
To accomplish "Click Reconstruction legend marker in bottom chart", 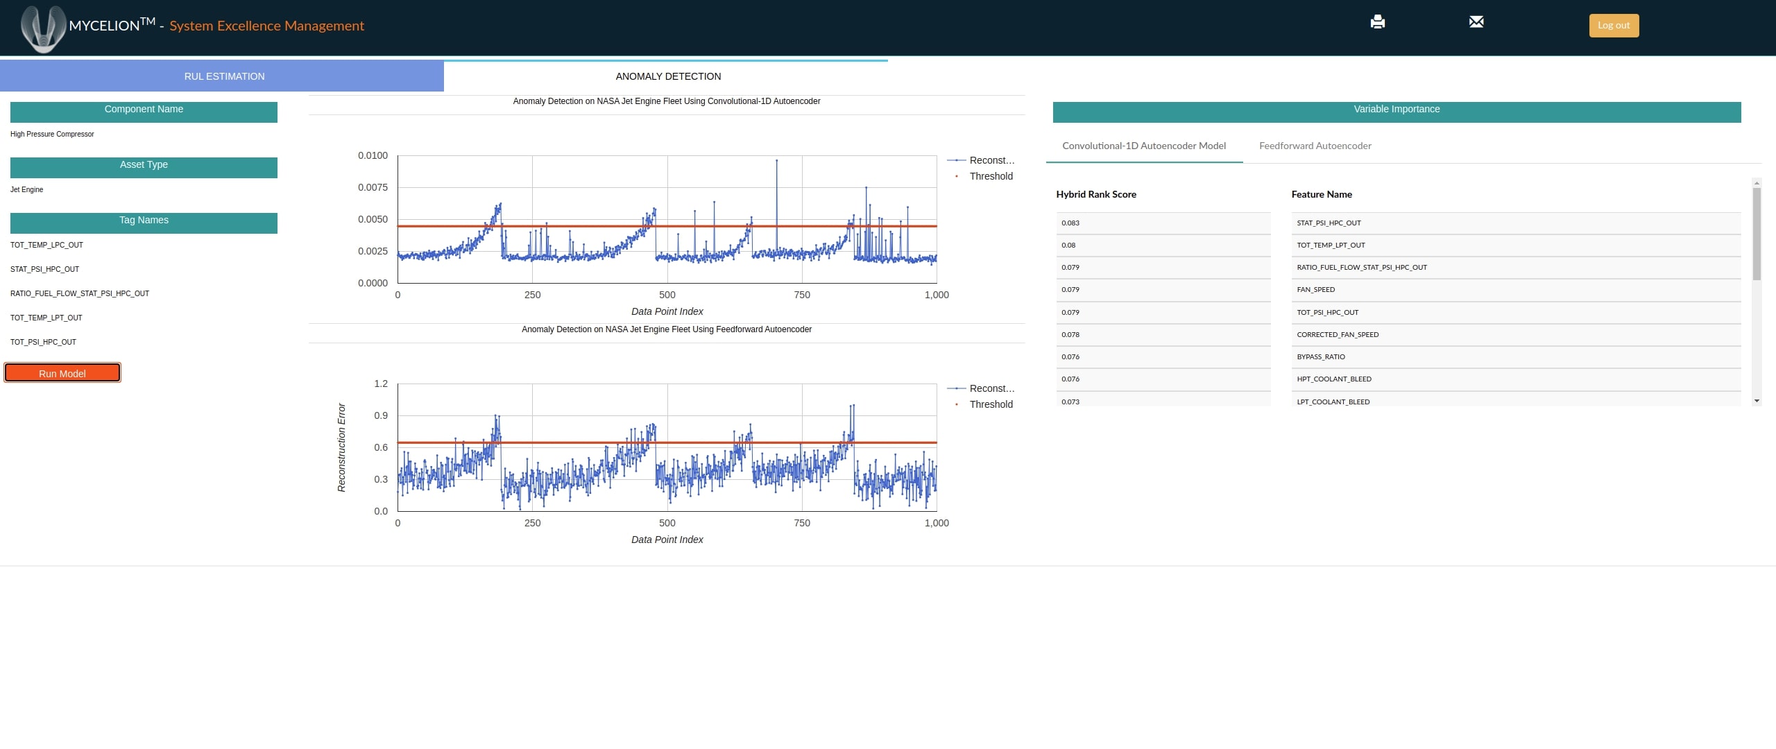I will (957, 388).
